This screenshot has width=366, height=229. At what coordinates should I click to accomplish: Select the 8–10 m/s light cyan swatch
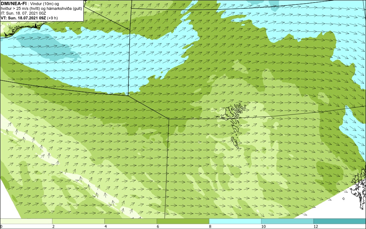tap(235, 221)
